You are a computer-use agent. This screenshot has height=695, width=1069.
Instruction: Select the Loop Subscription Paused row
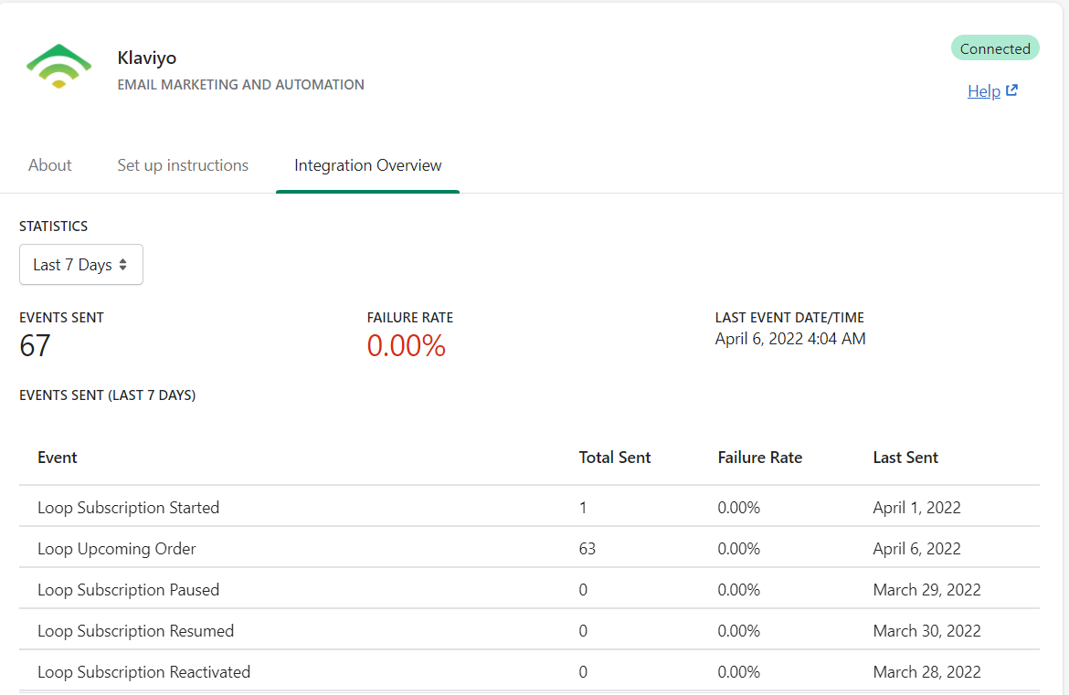[x=529, y=589]
